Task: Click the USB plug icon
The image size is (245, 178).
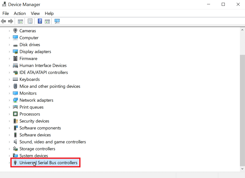Action: point(15,162)
